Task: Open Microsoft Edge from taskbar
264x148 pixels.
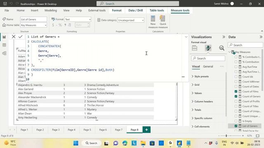Action: 125,143
